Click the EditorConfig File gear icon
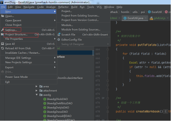The height and width of the screenshot is (121, 171). [59, 40]
